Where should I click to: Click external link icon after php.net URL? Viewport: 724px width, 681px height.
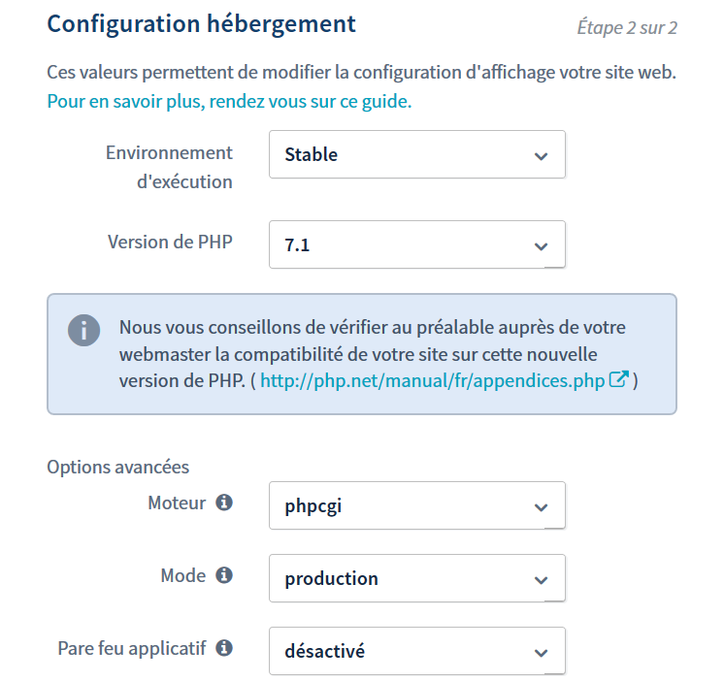coord(618,379)
